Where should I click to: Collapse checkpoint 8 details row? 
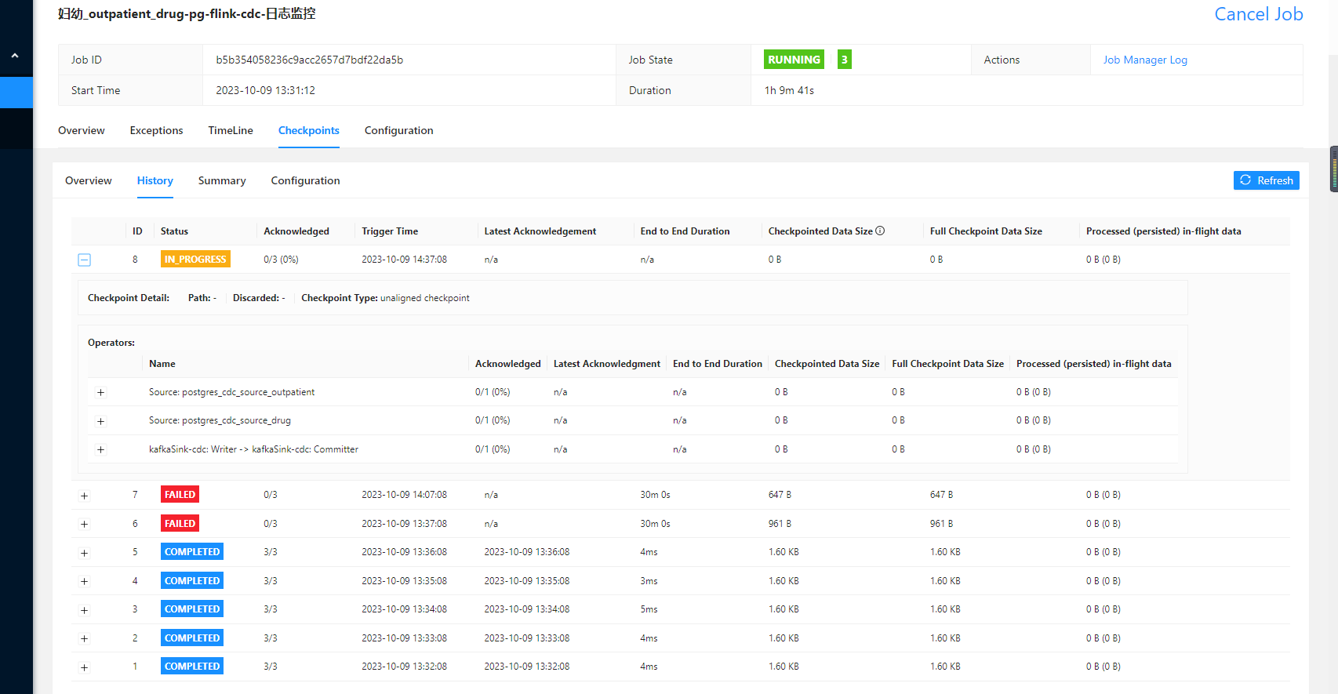[85, 260]
